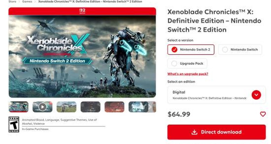View the red lava screenshot thumbnail
This screenshot has height=144, width=271.
coord(114,107)
